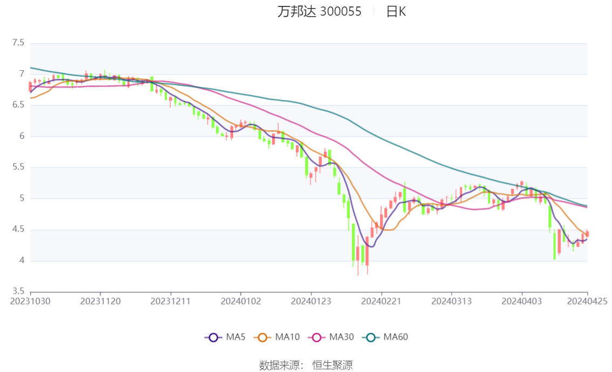The height and width of the screenshot is (372, 612).
Task: Click the 20231120 date axis label
Action: click(100, 301)
